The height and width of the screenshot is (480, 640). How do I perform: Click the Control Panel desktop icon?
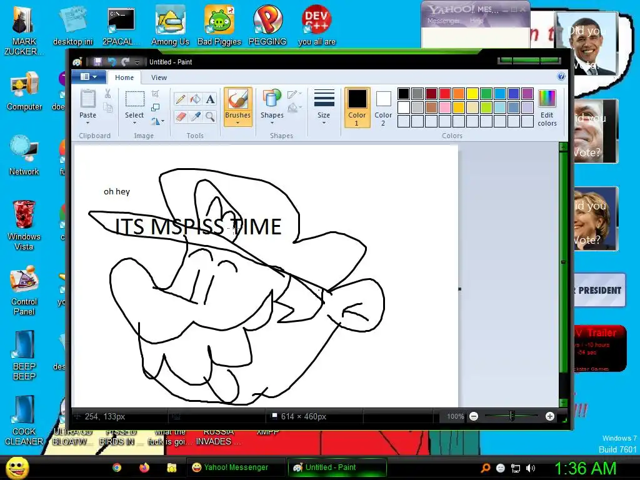(24, 291)
